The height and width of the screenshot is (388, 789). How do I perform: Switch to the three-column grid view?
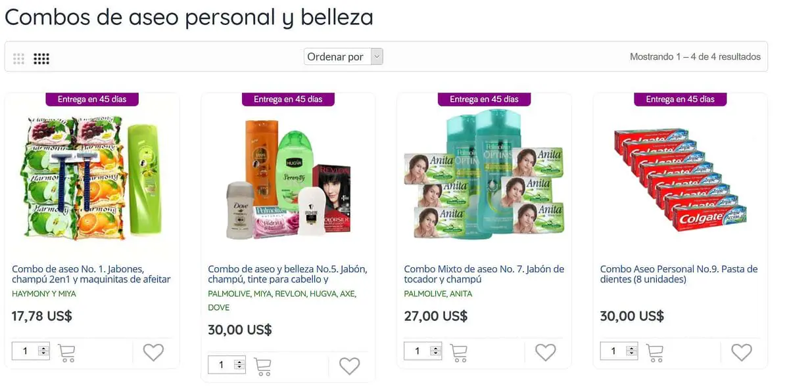[18, 58]
